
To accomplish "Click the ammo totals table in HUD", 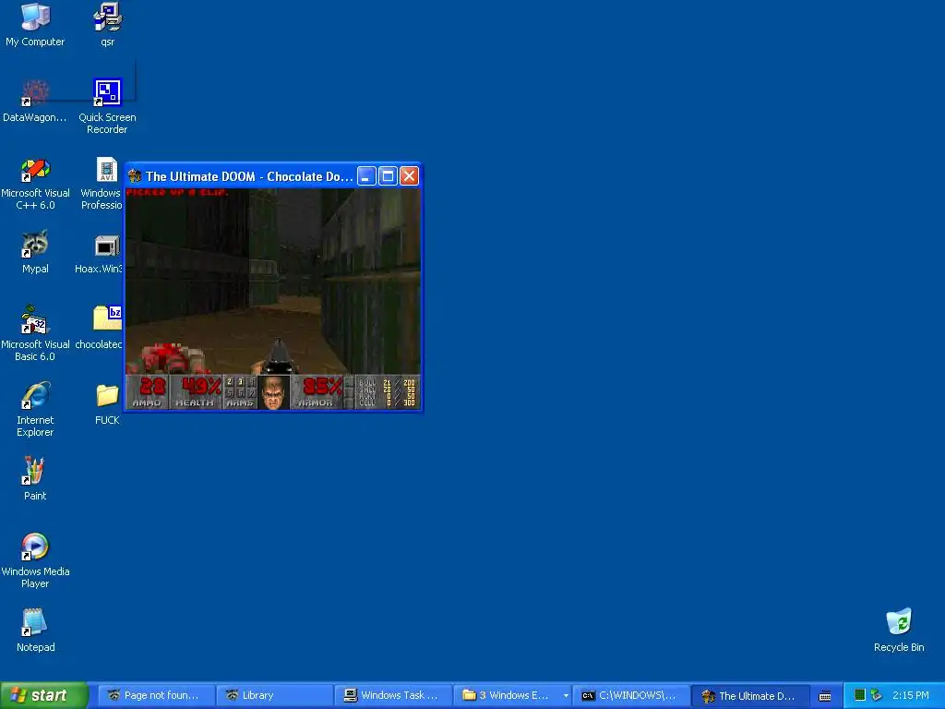I will coord(387,392).
